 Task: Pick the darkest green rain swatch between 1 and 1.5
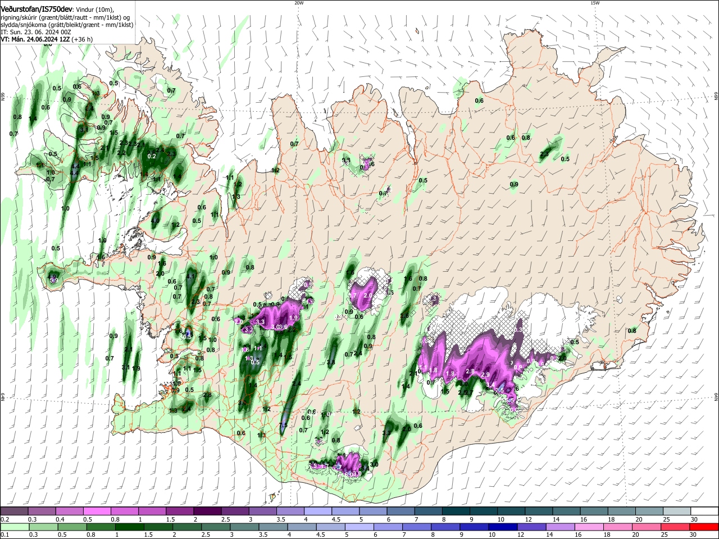click(x=129, y=527)
